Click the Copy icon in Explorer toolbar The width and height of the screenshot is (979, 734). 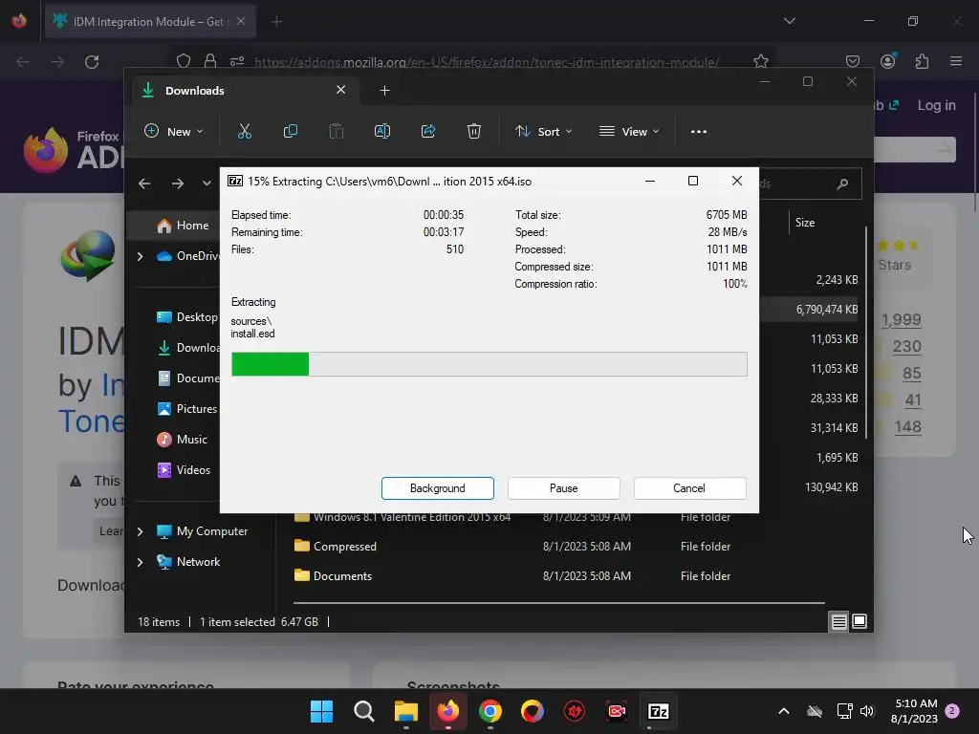pos(291,131)
